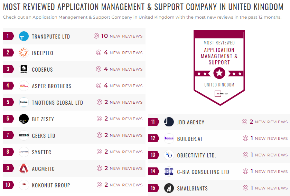Open the Augmetic red triangle logo
This screenshot has width=290, height=196.
click(x=24, y=168)
